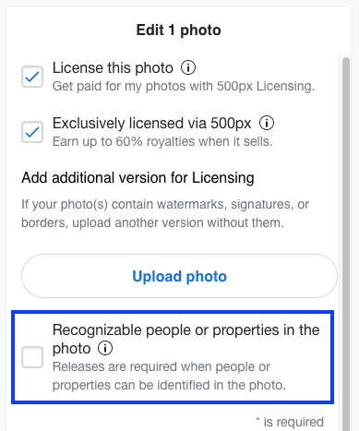Click the Upload photo button
This screenshot has width=359, height=431.
[x=179, y=276]
